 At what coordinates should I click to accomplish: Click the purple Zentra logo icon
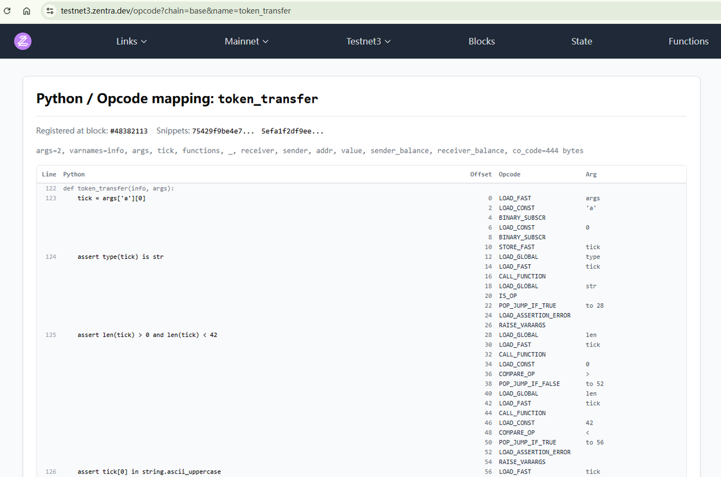coord(22,41)
